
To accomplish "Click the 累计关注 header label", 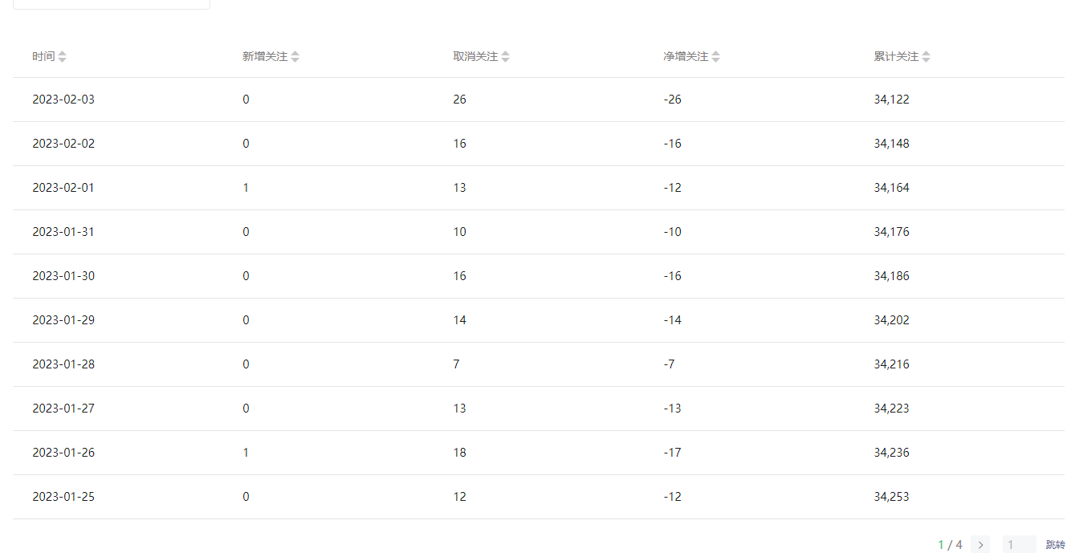I will pyautogui.click(x=896, y=57).
